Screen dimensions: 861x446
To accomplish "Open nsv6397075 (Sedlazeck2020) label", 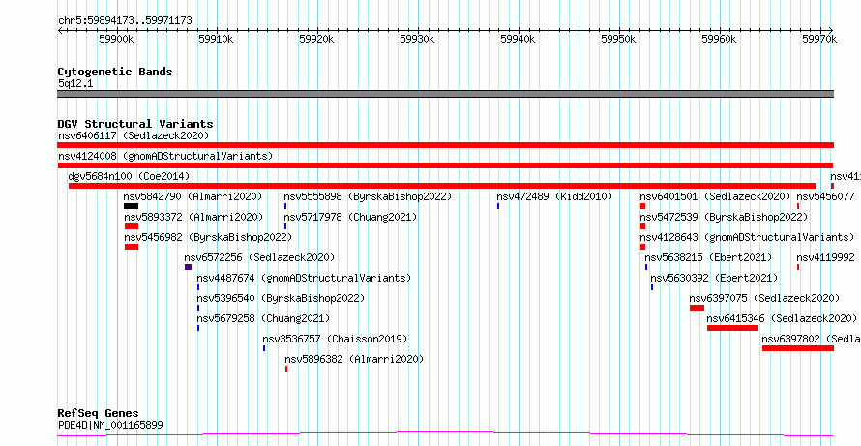I will coord(764,298).
